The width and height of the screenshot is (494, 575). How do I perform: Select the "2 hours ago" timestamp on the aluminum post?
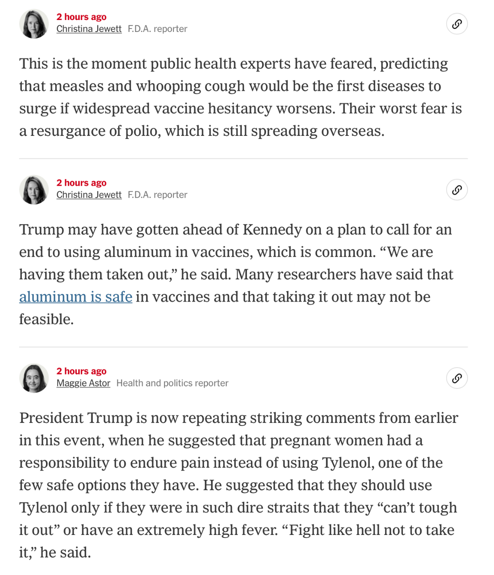[x=81, y=183]
